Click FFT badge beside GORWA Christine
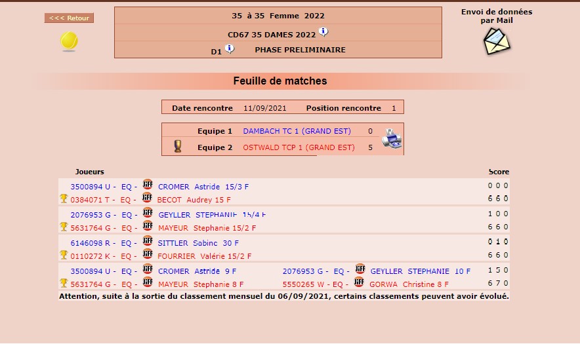This screenshot has height=344, width=580. 359,283
